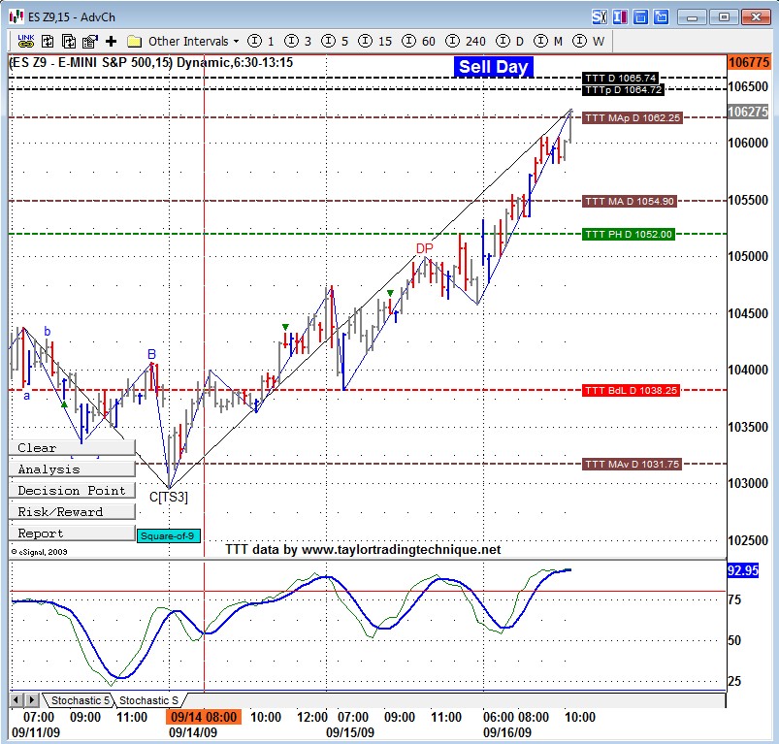Maximize the AdvCh window
The width and height of the screenshot is (779, 744).
tap(724, 17)
